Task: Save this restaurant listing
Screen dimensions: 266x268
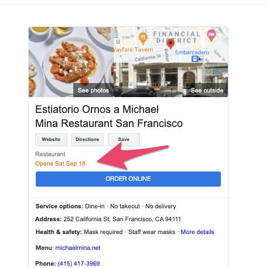Action: 124,140
